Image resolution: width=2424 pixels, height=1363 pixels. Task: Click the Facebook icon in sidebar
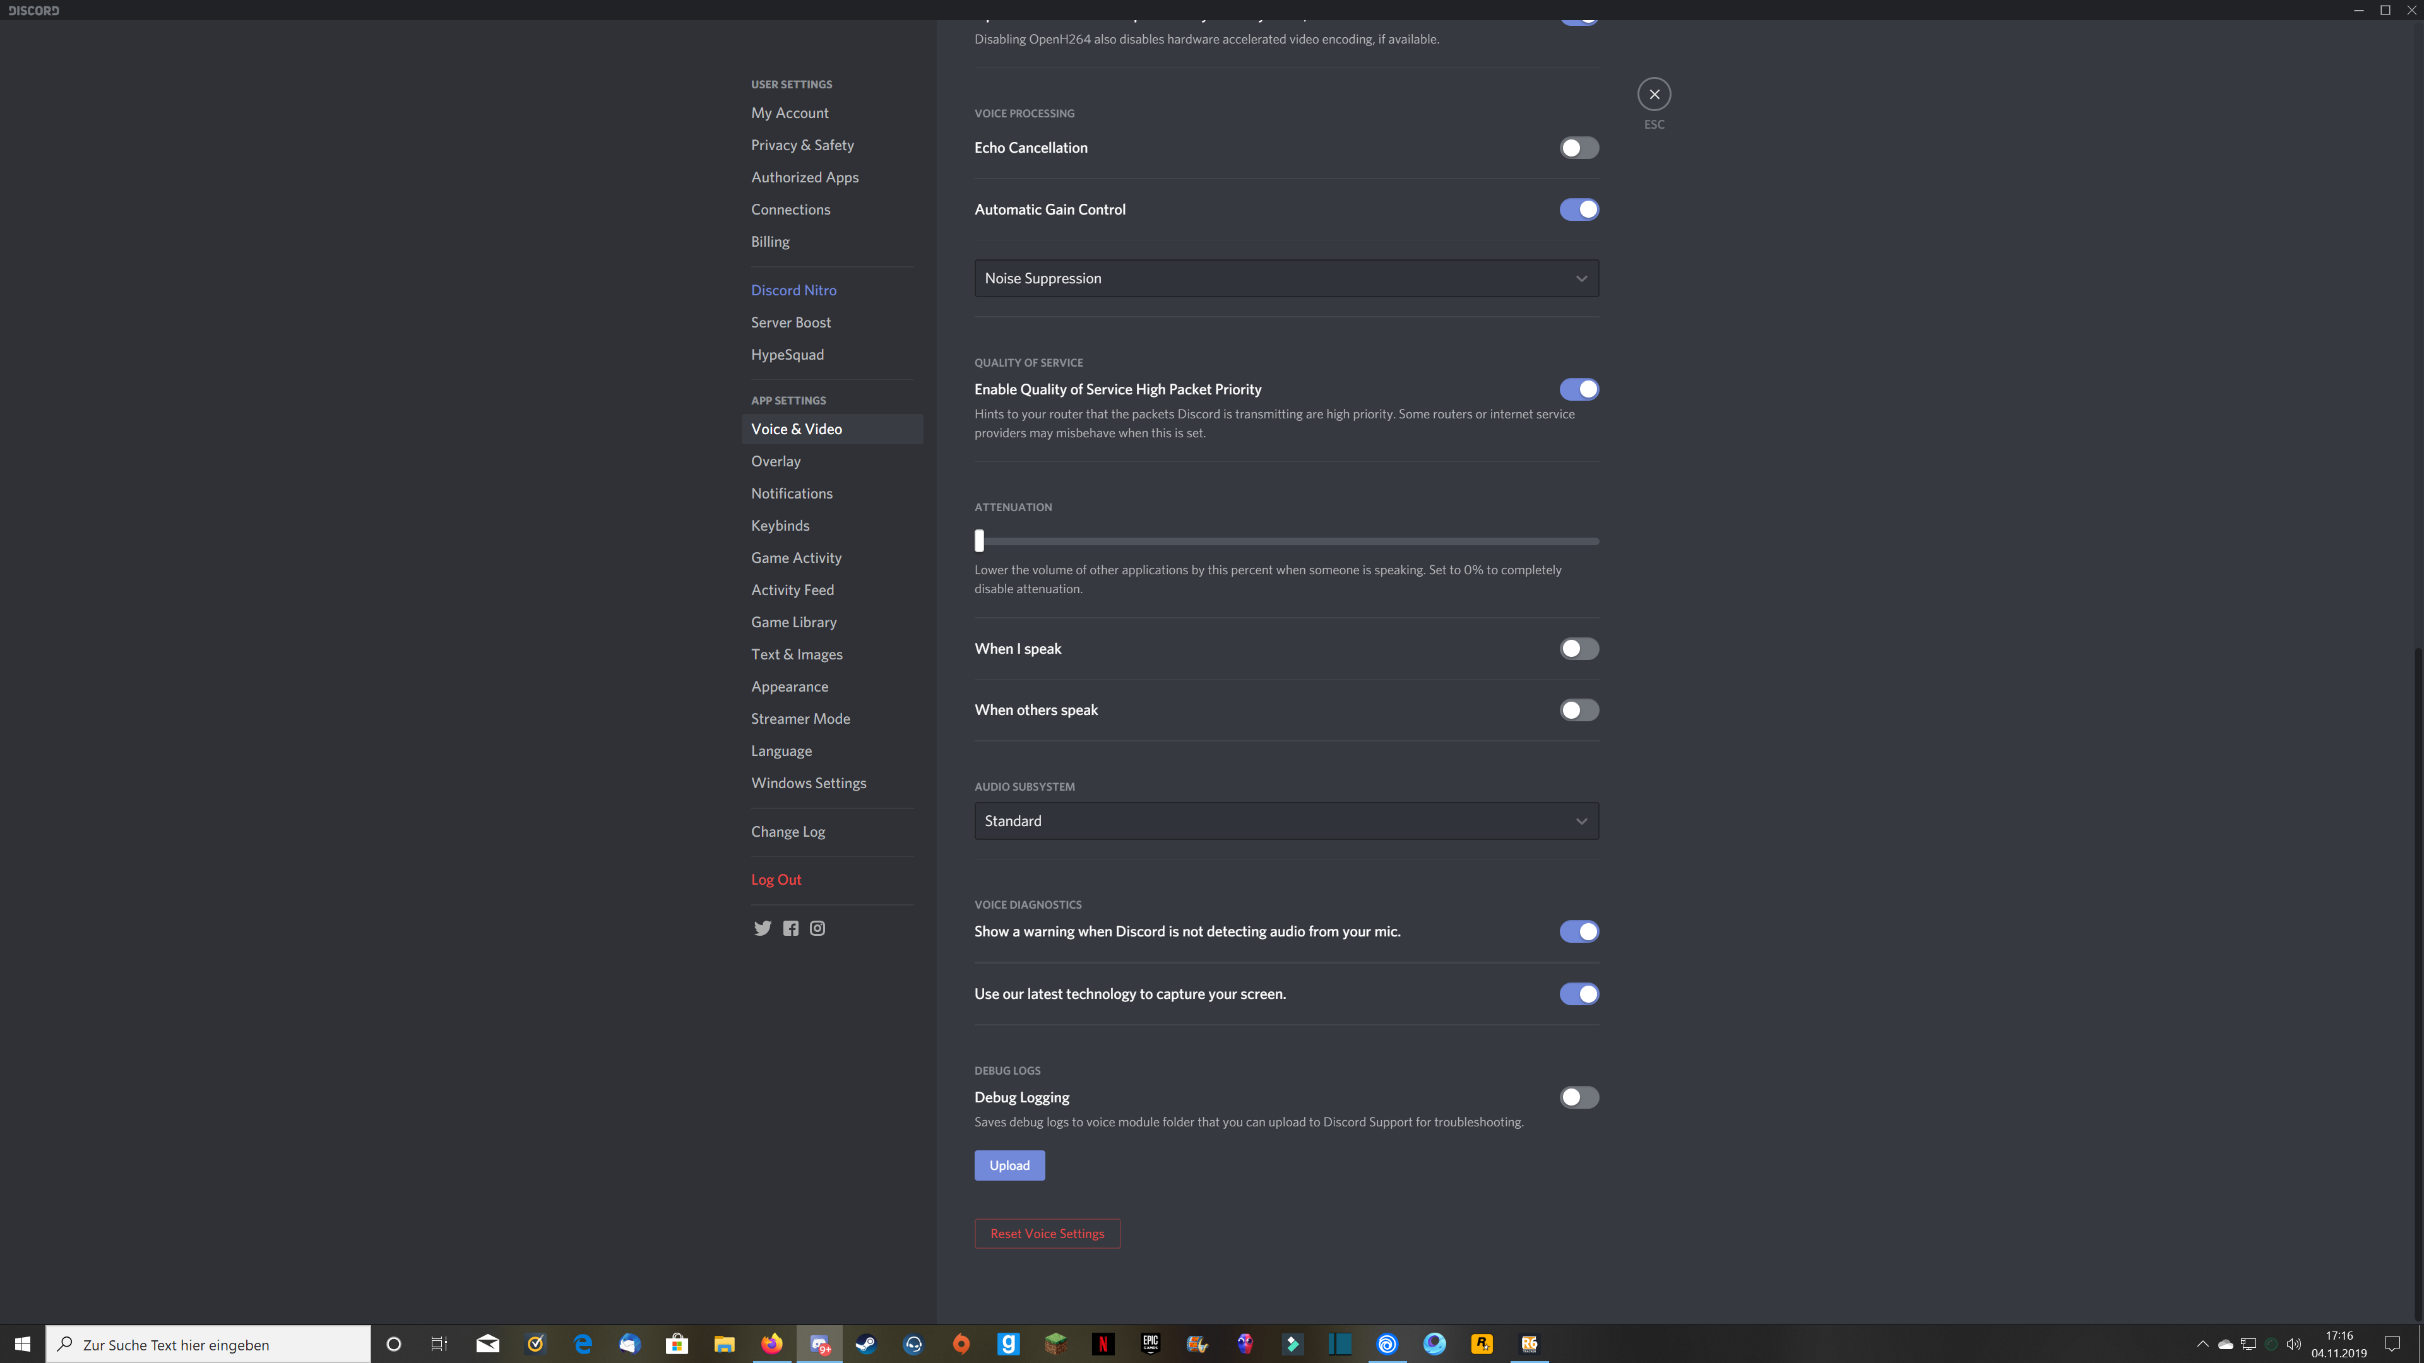pyautogui.click(x=790, y=928)
